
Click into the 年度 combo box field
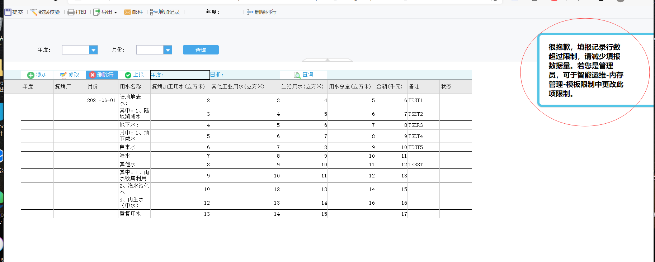pos(76,50)
